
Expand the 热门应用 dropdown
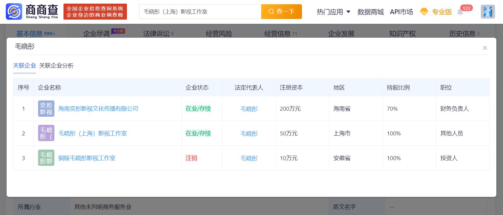click(333, 12)
